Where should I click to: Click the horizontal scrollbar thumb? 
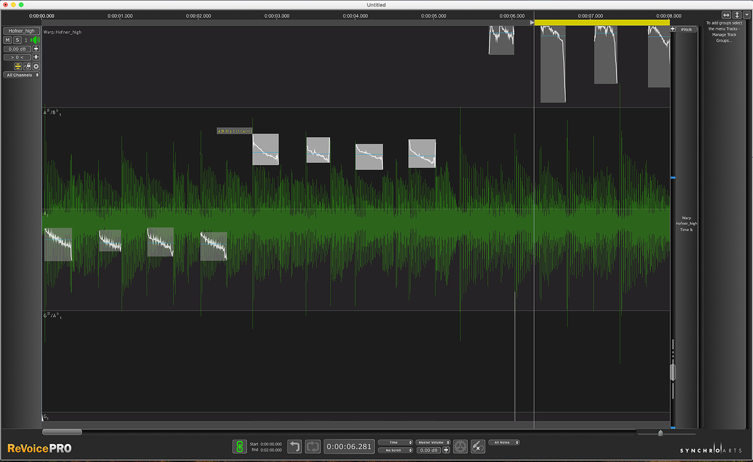62,432
